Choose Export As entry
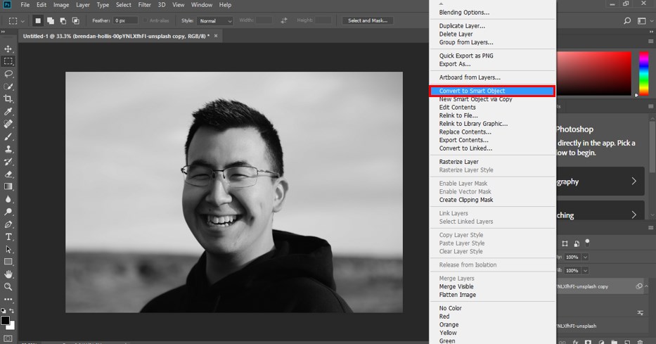 [x=455, y=64]
